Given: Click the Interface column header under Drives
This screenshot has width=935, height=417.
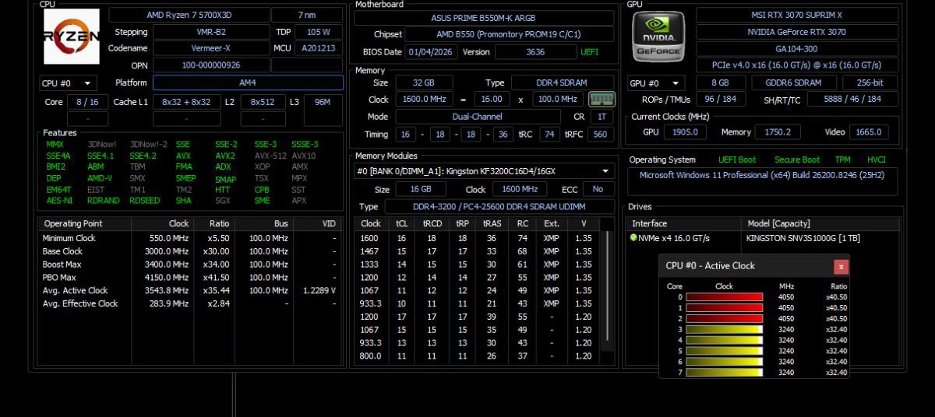Looking at the screenshot, I should click(x=683, y=223).
